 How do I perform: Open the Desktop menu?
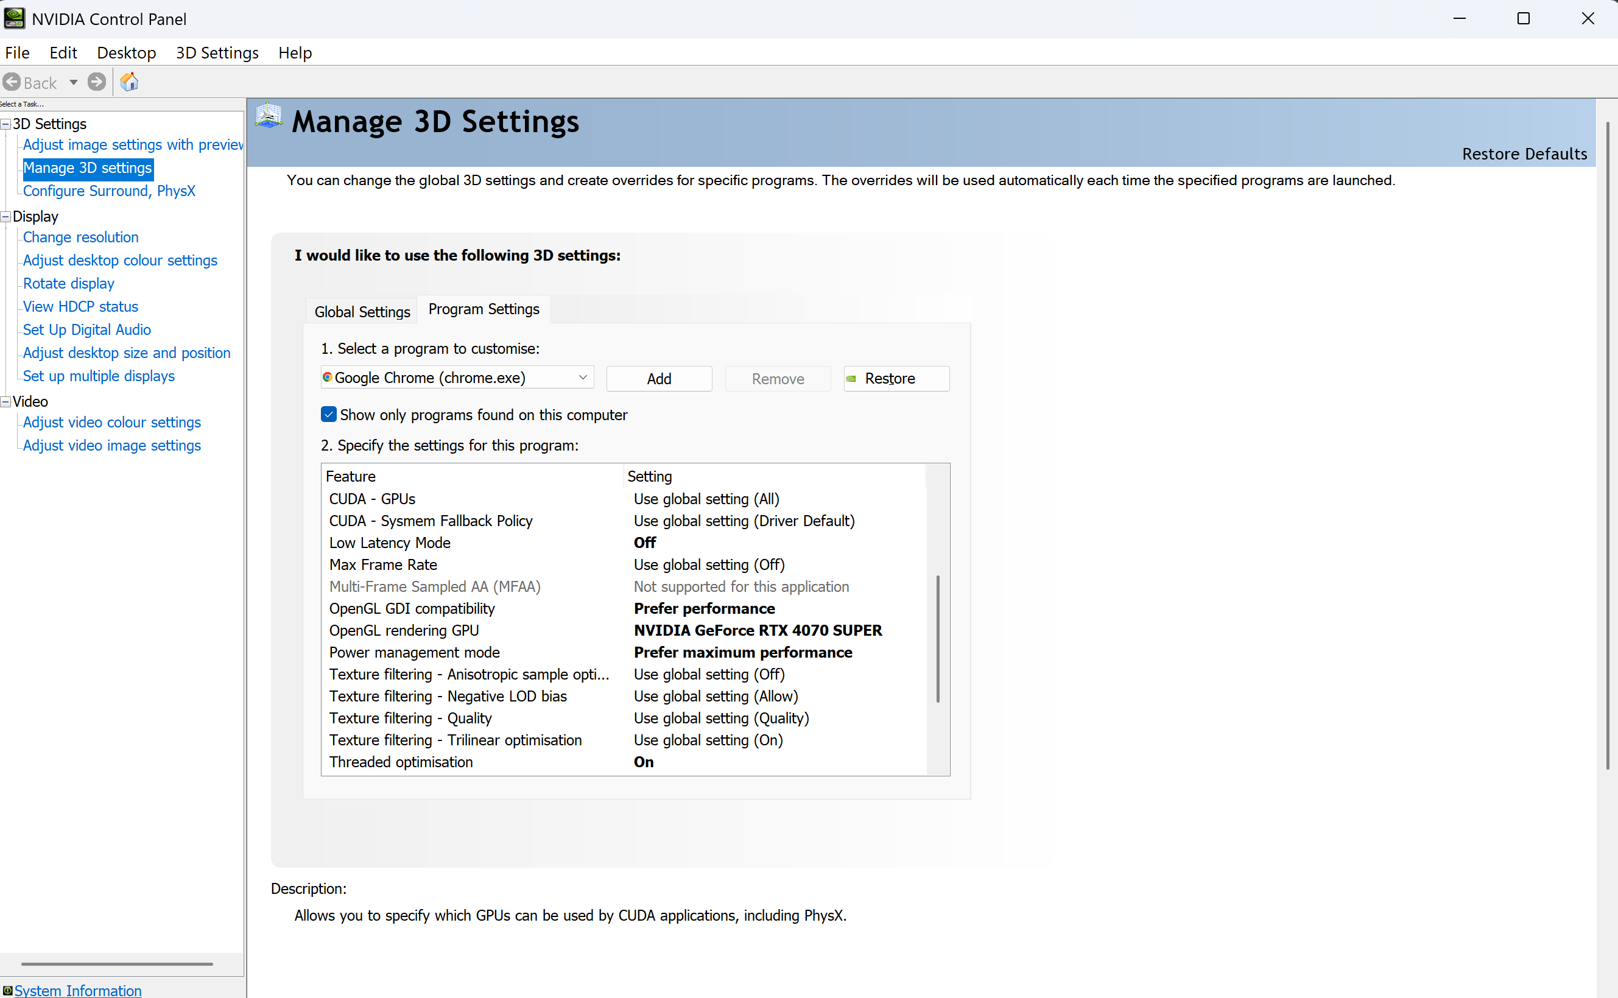[x=127, y=53]
